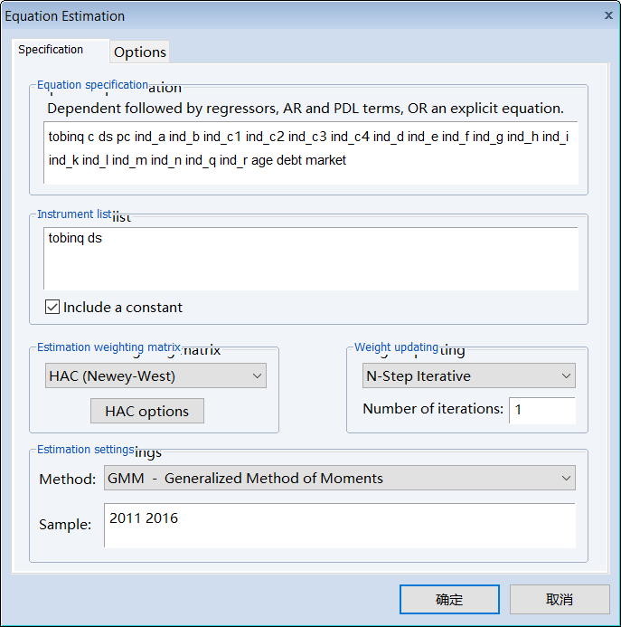Screen dimensions: 621x627
Task: Click the Sample range input field
Action: [x=339, y=526]
